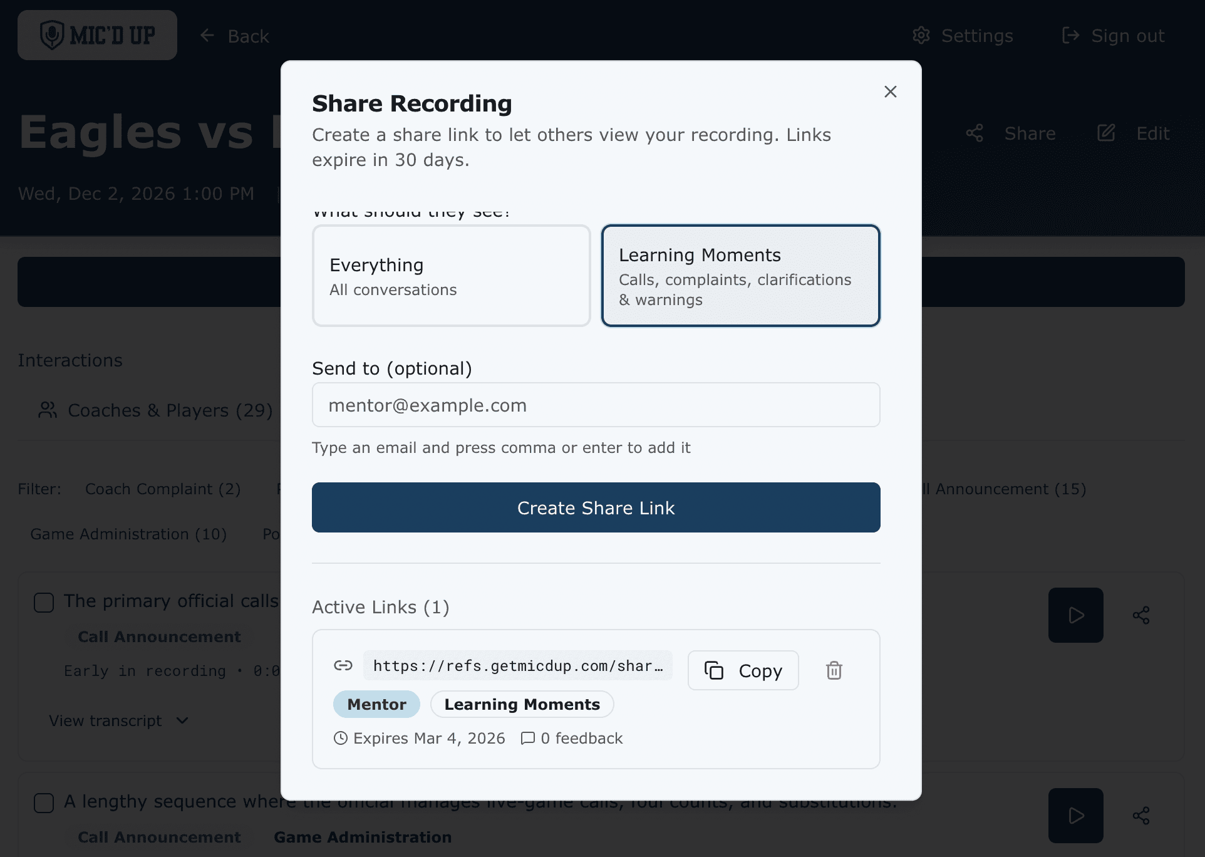The width and height of the screenshot is (1205, 857).
Task: Close the Share Recording dialog
Action: (890, 92)
